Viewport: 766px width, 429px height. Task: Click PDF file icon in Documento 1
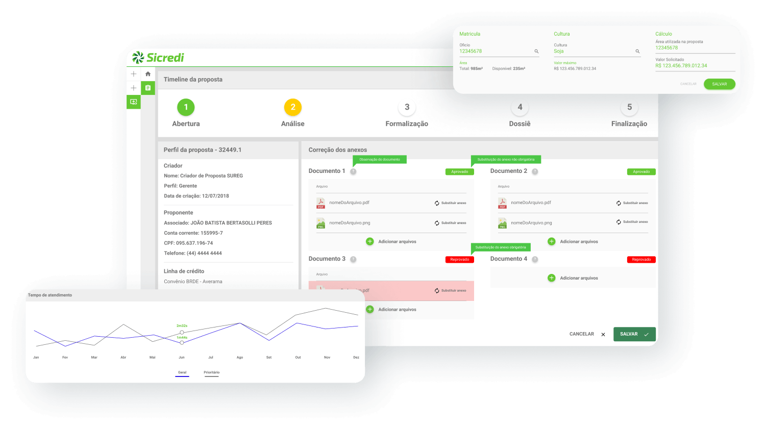320,203
